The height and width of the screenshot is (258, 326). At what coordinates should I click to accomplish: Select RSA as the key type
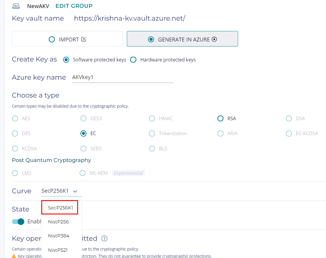pyautogui.click(x=220, y=118)
